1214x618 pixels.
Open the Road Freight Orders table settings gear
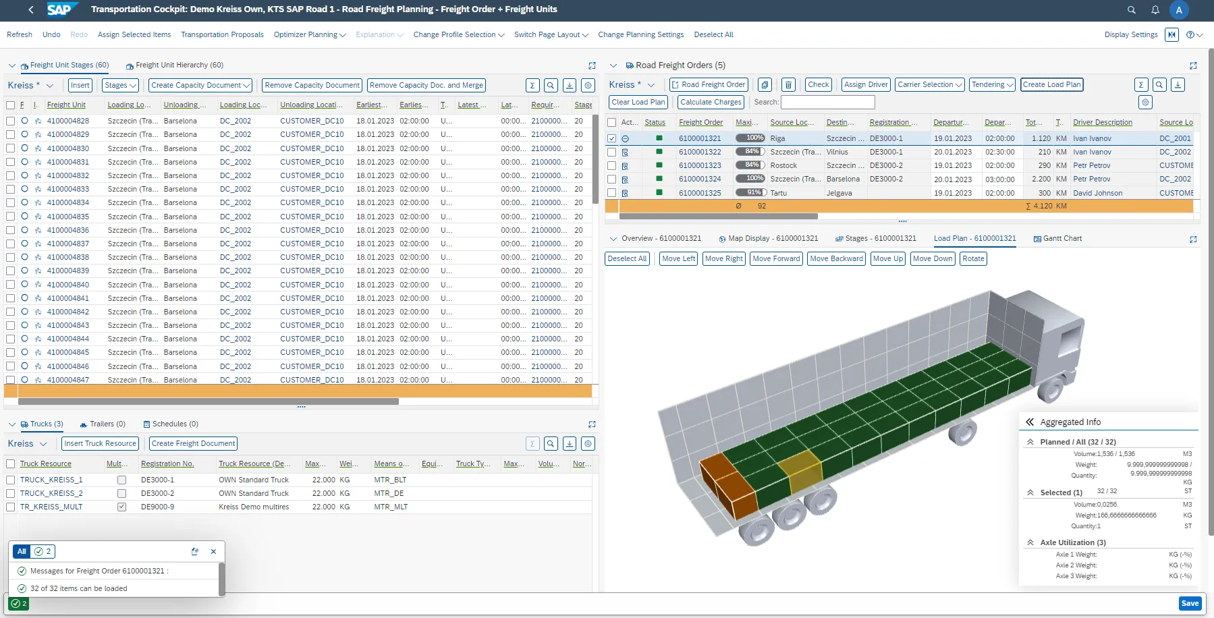pyautogui.click(x=1145, y=103)
